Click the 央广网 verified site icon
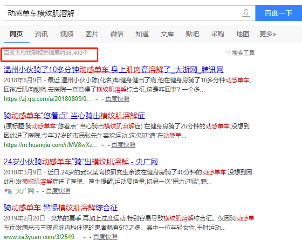The image size is (302, 240). tap(8, 191)
